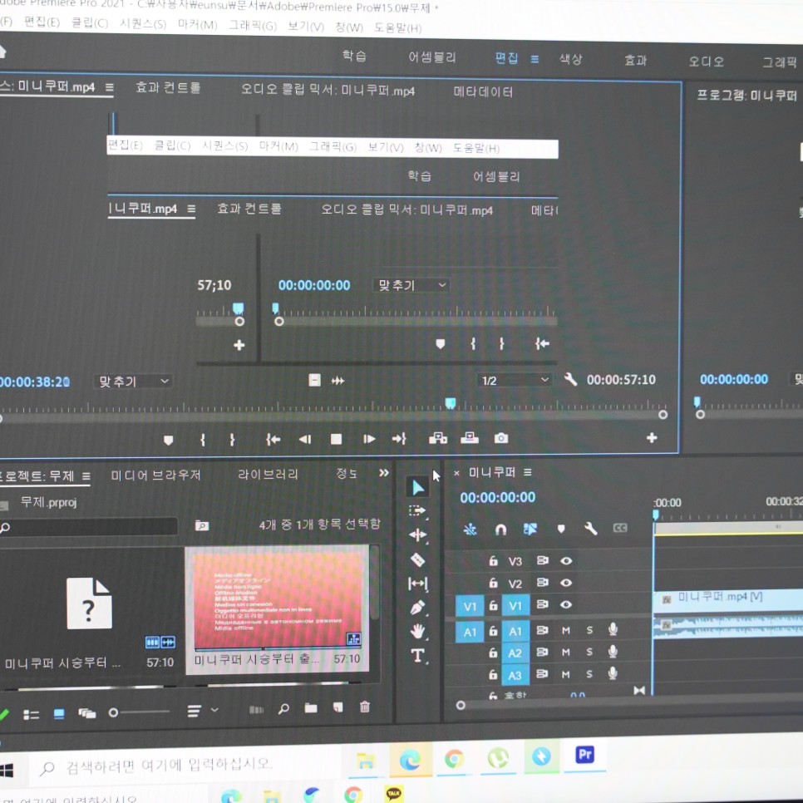Open Sort Icons dropdown chevron in Project panel

(x=214, y=710)
